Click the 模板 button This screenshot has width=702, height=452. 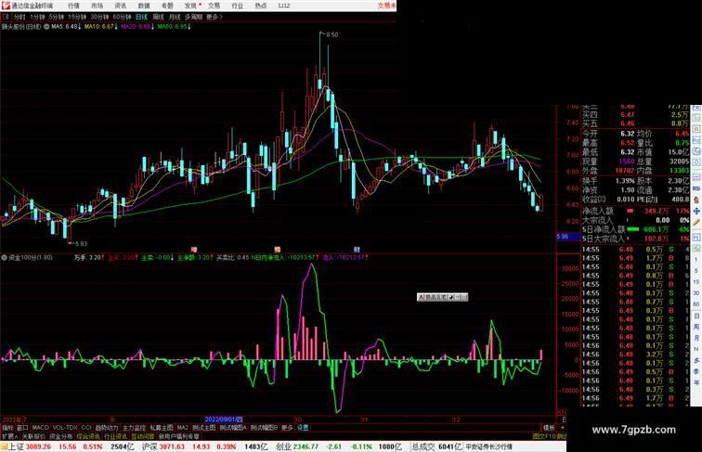(549, 428)
